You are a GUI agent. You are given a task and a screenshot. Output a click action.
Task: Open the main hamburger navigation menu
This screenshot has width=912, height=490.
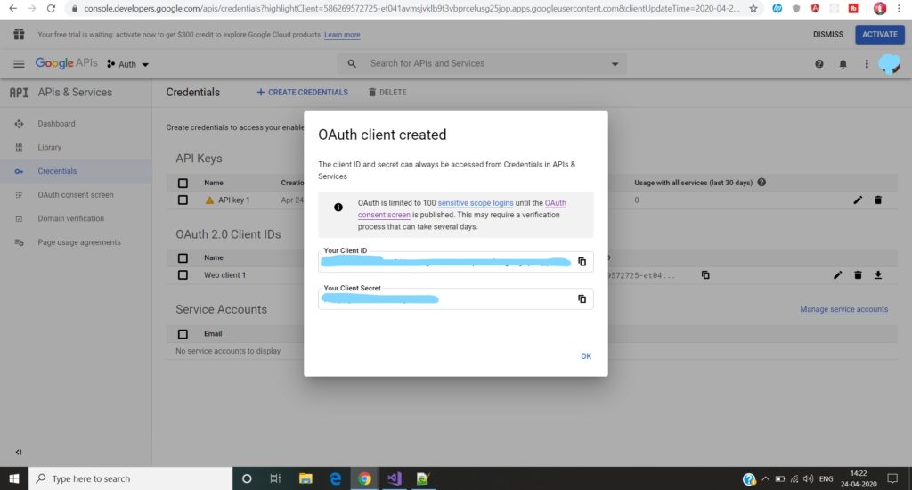tap(19, 64)
